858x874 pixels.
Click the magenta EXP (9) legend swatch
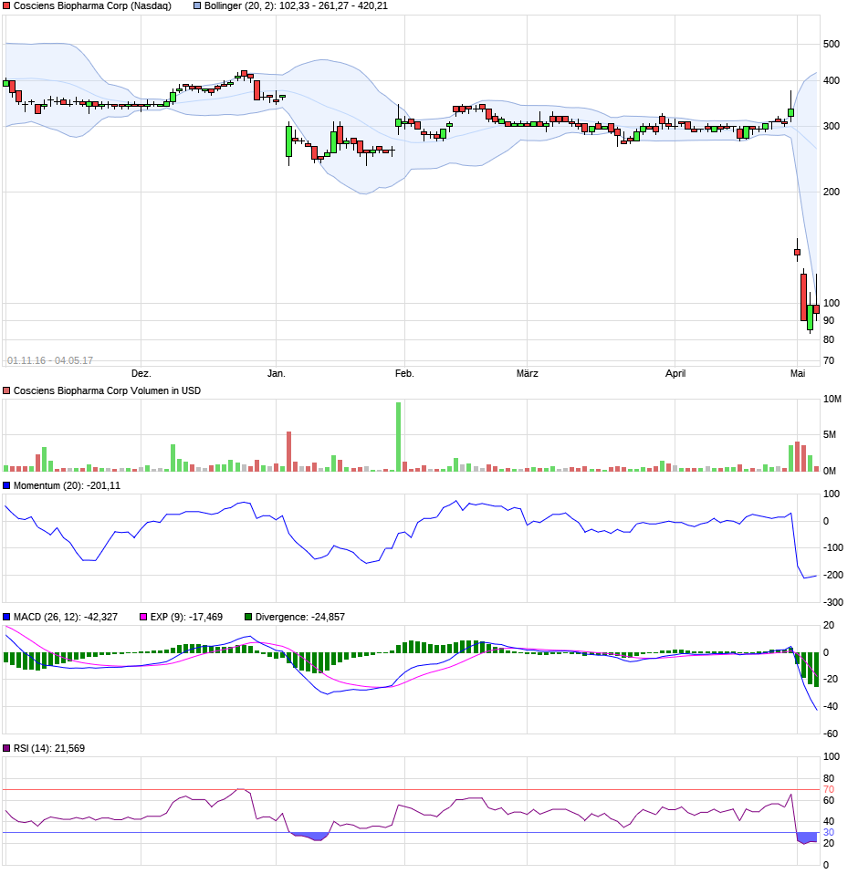pos(143,618)
